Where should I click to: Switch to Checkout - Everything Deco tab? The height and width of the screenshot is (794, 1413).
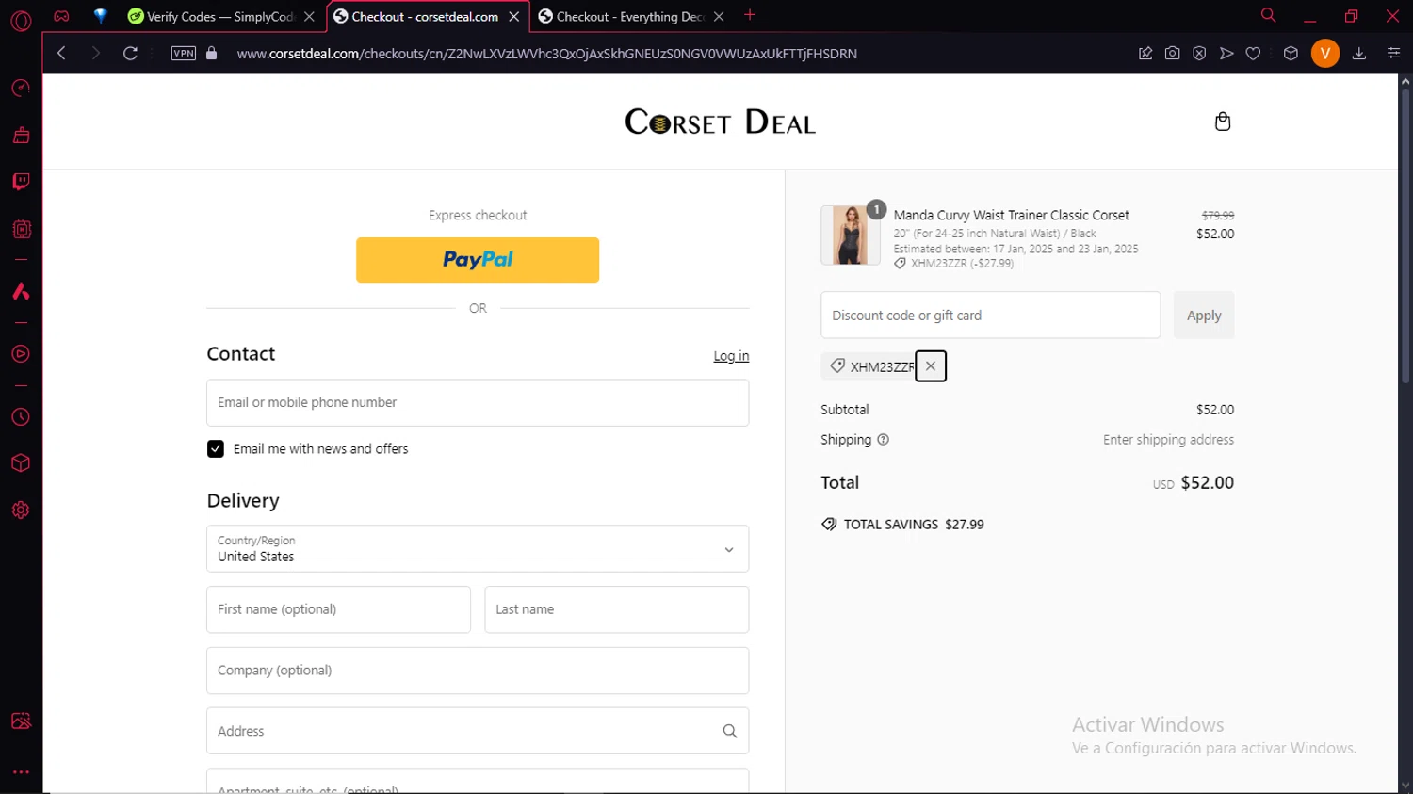pyautogui.click(x=630, y=17)
